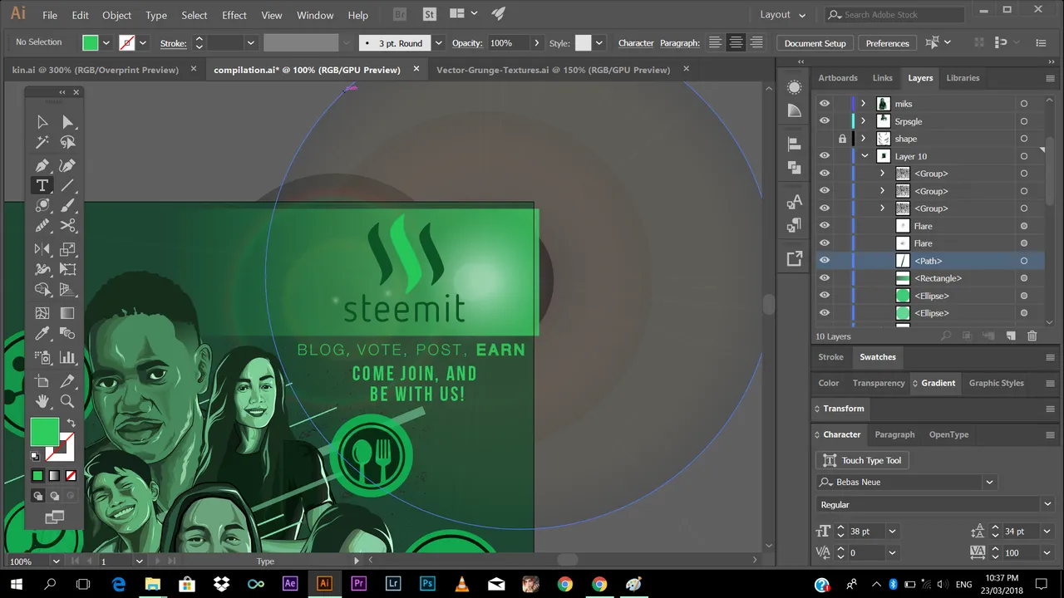Click the Document Setup button
This screenshot has width=1064, height=598.
pyautogui.click(x=815, y=43)
